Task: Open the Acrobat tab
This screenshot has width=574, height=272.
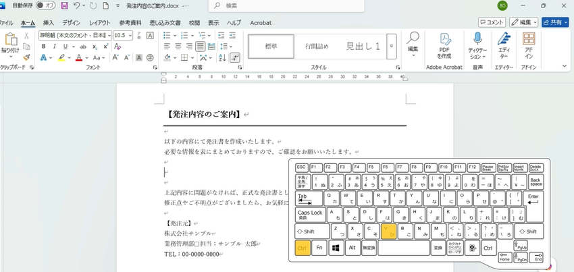Action: coord(261,23)
